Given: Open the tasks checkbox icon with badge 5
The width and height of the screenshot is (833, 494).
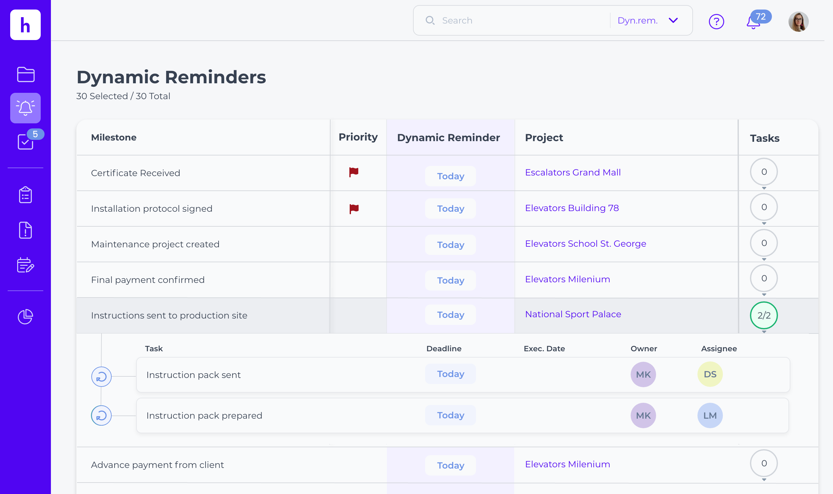Looking at the screenshot, I should [x=26, y=142].
